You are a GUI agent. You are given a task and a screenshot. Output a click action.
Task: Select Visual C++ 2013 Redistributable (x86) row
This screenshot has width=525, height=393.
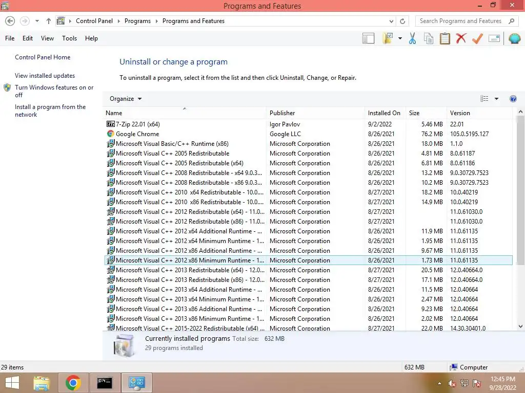point(308,280)
